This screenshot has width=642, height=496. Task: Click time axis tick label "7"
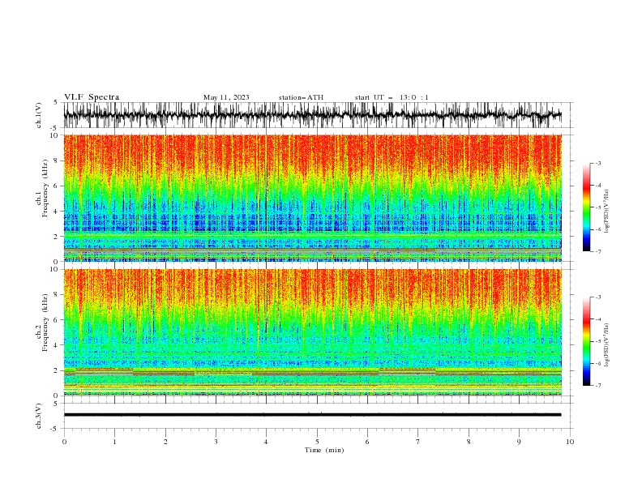pos(418,442)
